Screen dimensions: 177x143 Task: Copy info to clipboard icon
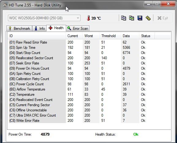pyautogui.click(x=123, y=18)
